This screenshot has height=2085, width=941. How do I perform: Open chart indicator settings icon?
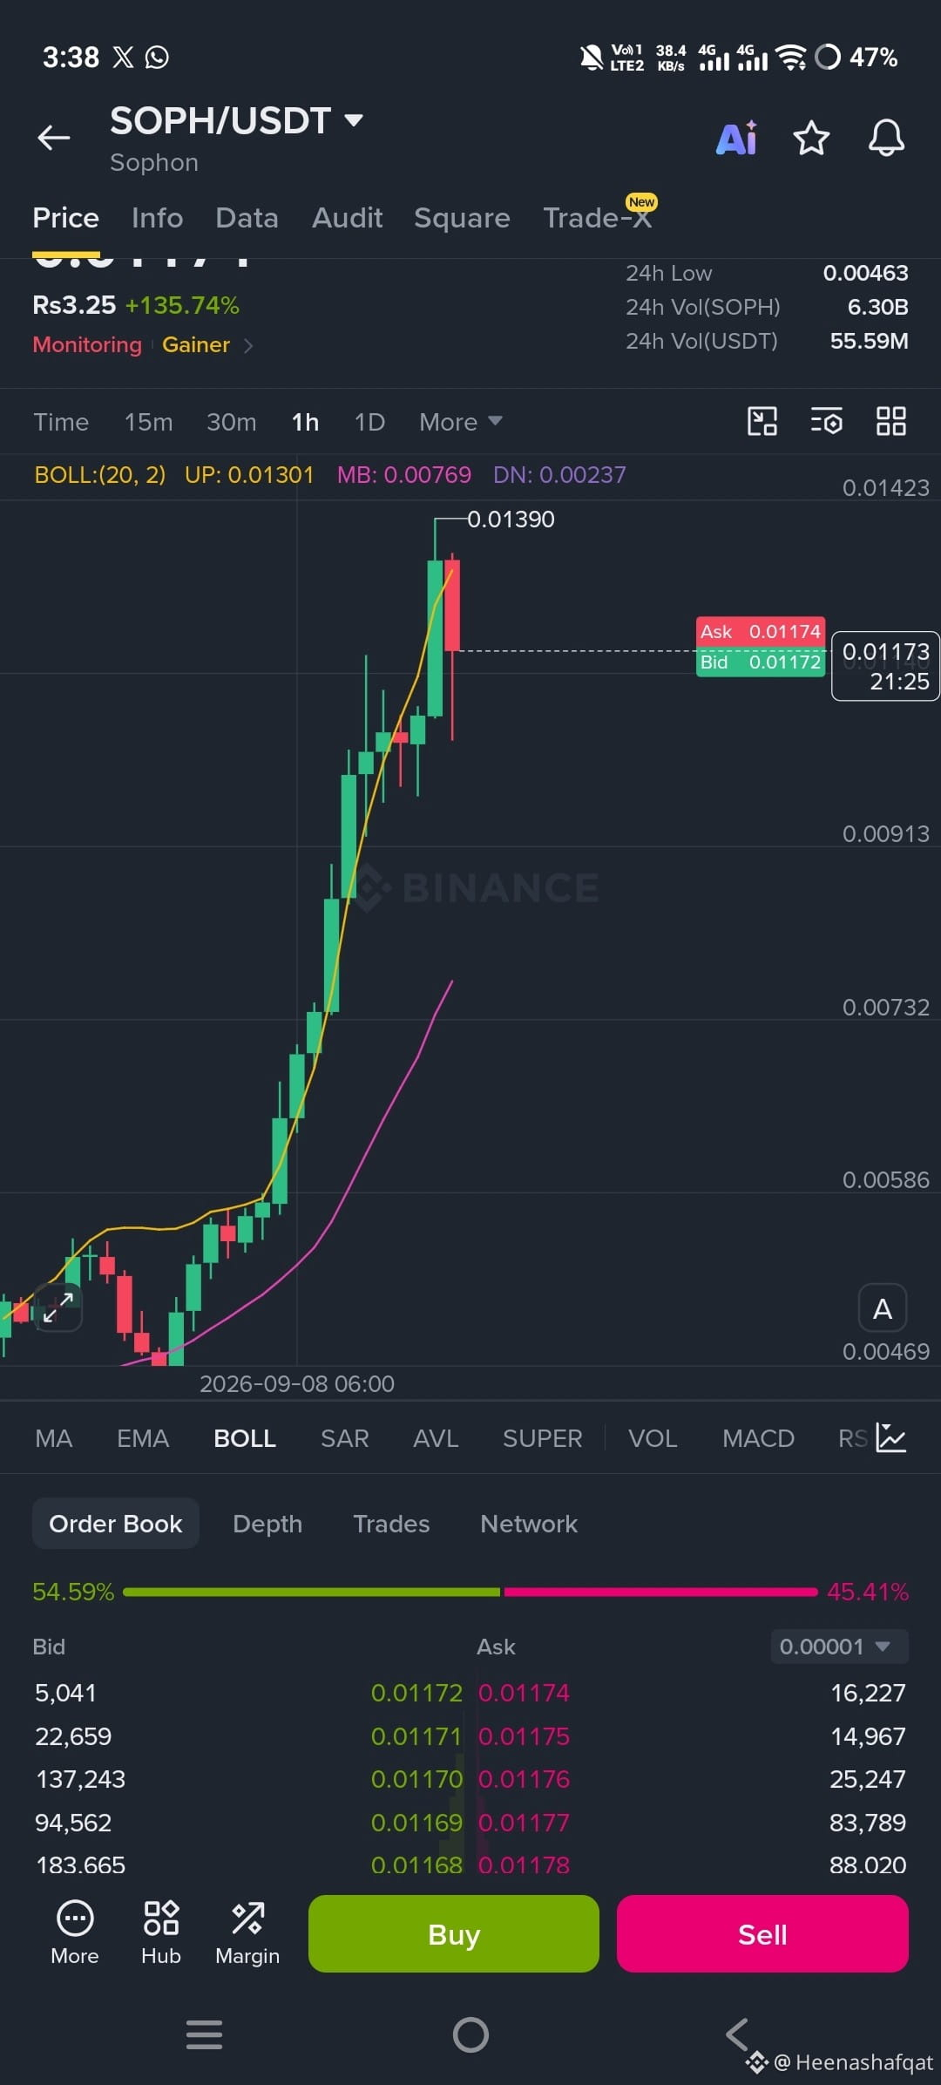pyautogui.click(x=827, y=422)
